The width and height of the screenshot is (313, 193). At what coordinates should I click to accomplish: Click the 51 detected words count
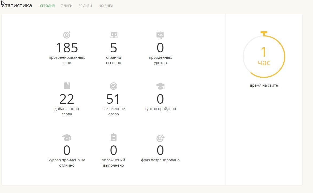[114, 99]
